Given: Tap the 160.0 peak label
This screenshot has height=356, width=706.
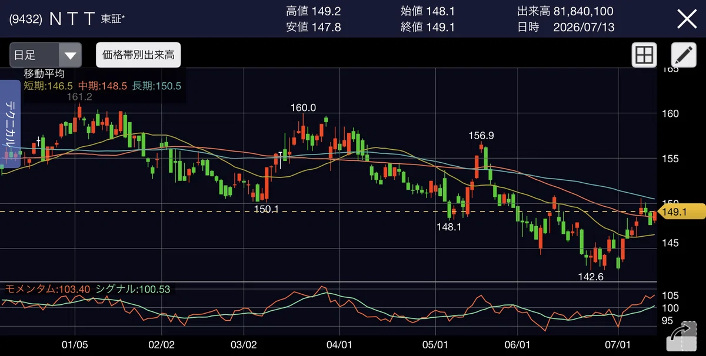Looking at the screenshot, I should [x=303, y=108].
